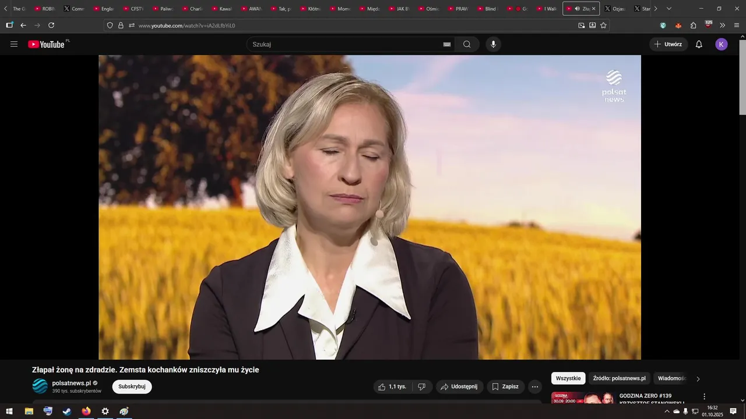The height and width of the screenshot is (419, 746).
Task: Mute the playing tab's speaker icon
Action: click(x=577, y=9)
